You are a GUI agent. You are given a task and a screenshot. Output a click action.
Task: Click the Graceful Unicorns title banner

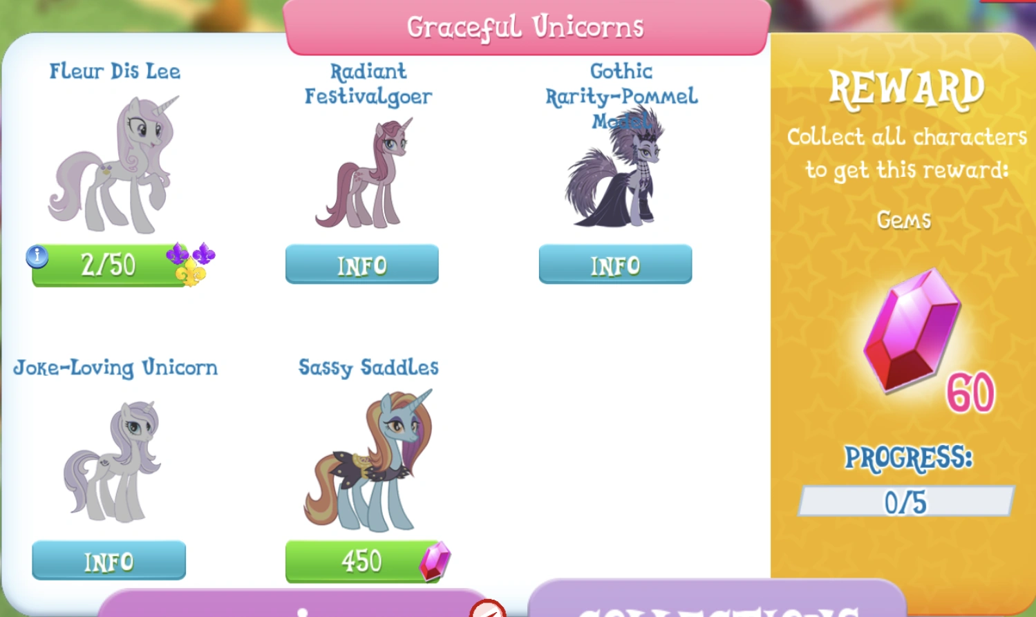point(527,27)
